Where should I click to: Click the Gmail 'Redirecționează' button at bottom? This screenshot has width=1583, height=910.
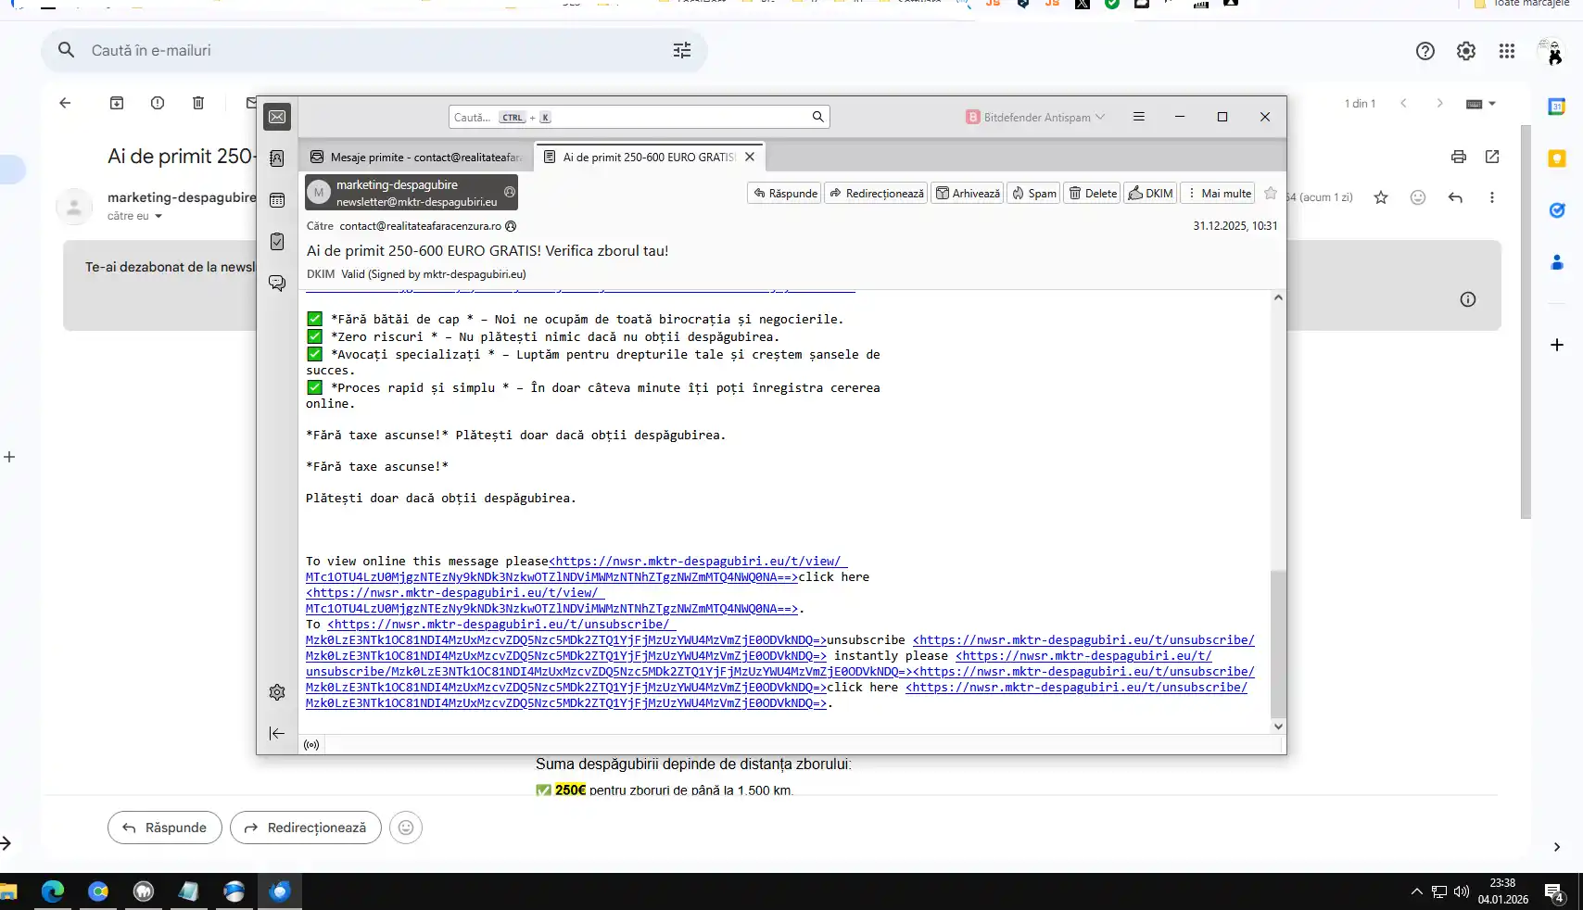pos(306,828)
